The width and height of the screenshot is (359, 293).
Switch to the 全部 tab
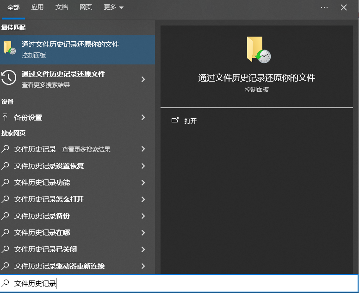point(13,7)
